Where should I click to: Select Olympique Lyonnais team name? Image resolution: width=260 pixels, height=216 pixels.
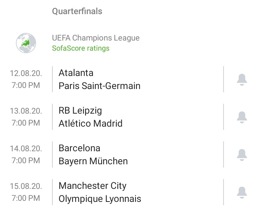point(100,199)
